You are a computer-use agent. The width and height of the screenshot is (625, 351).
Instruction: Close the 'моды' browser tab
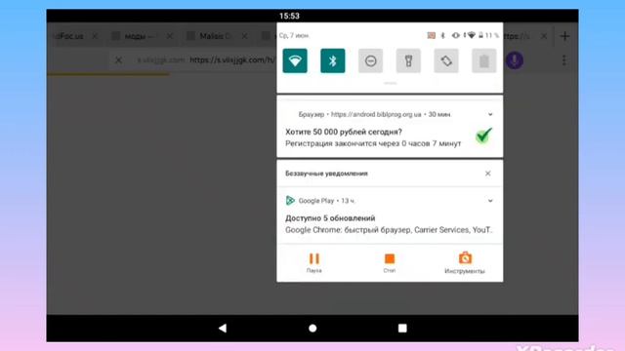(170, 36)
